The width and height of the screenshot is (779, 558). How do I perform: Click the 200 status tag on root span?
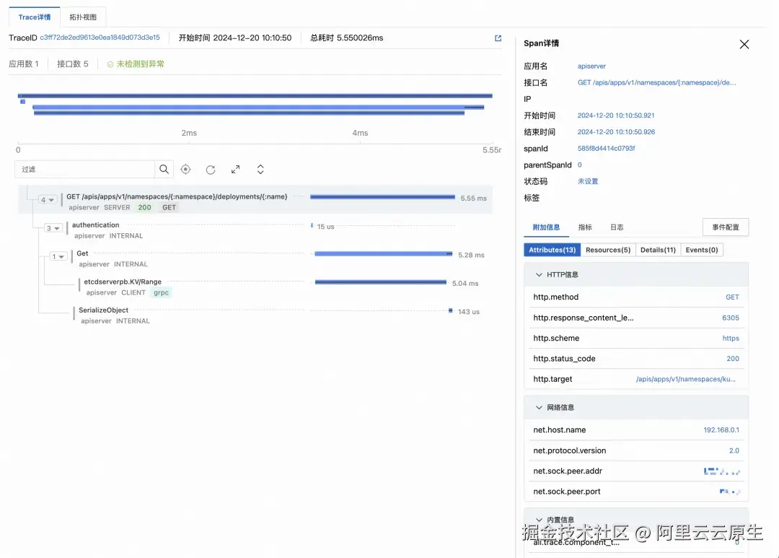[x=144, y=207]
